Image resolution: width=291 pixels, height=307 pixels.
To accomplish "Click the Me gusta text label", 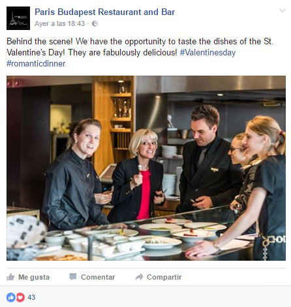I will coord(34,277).
